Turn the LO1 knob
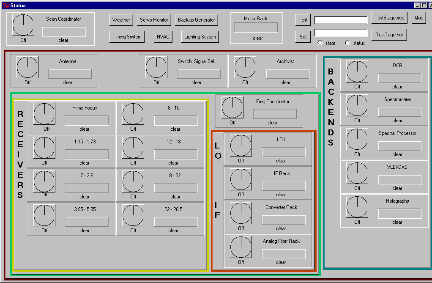 (241, 145)
